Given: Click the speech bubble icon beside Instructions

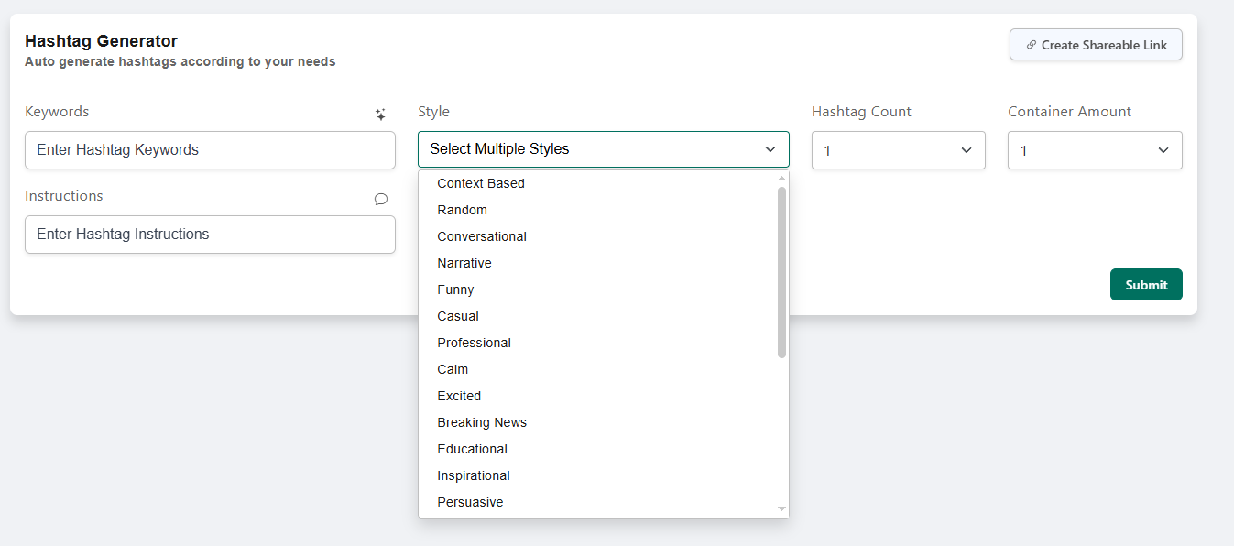Looking at the screenshot, I should 381,199.
